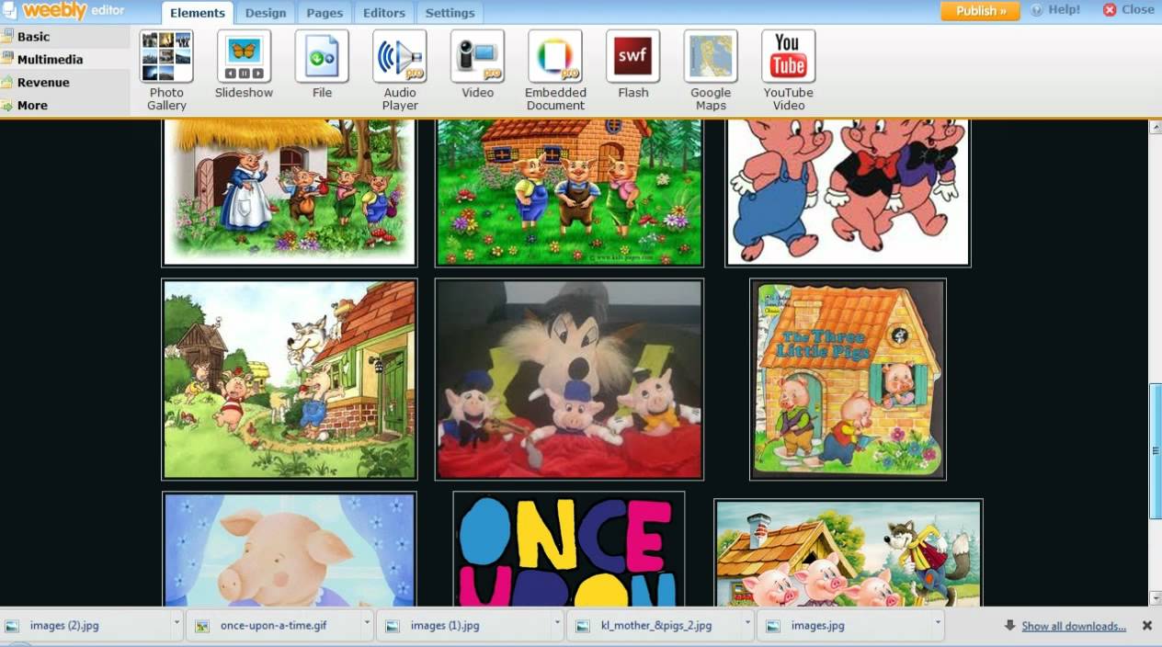This screenshot has width=1162, height=647.
Task: Select the Basic elements category
Action: coord(64,37)
